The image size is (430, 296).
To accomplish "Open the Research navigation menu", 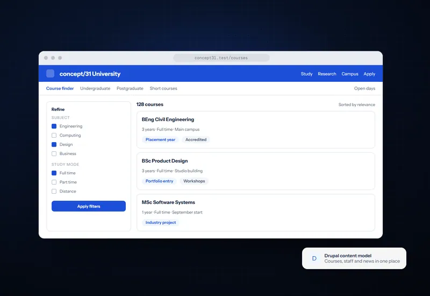I will point(327,74).
